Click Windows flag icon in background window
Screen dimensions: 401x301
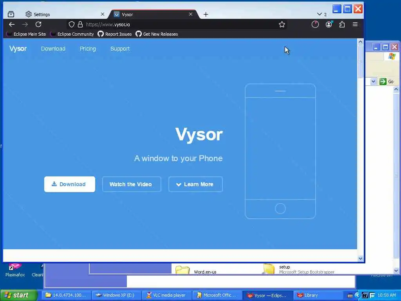click(x=392, y=56)
